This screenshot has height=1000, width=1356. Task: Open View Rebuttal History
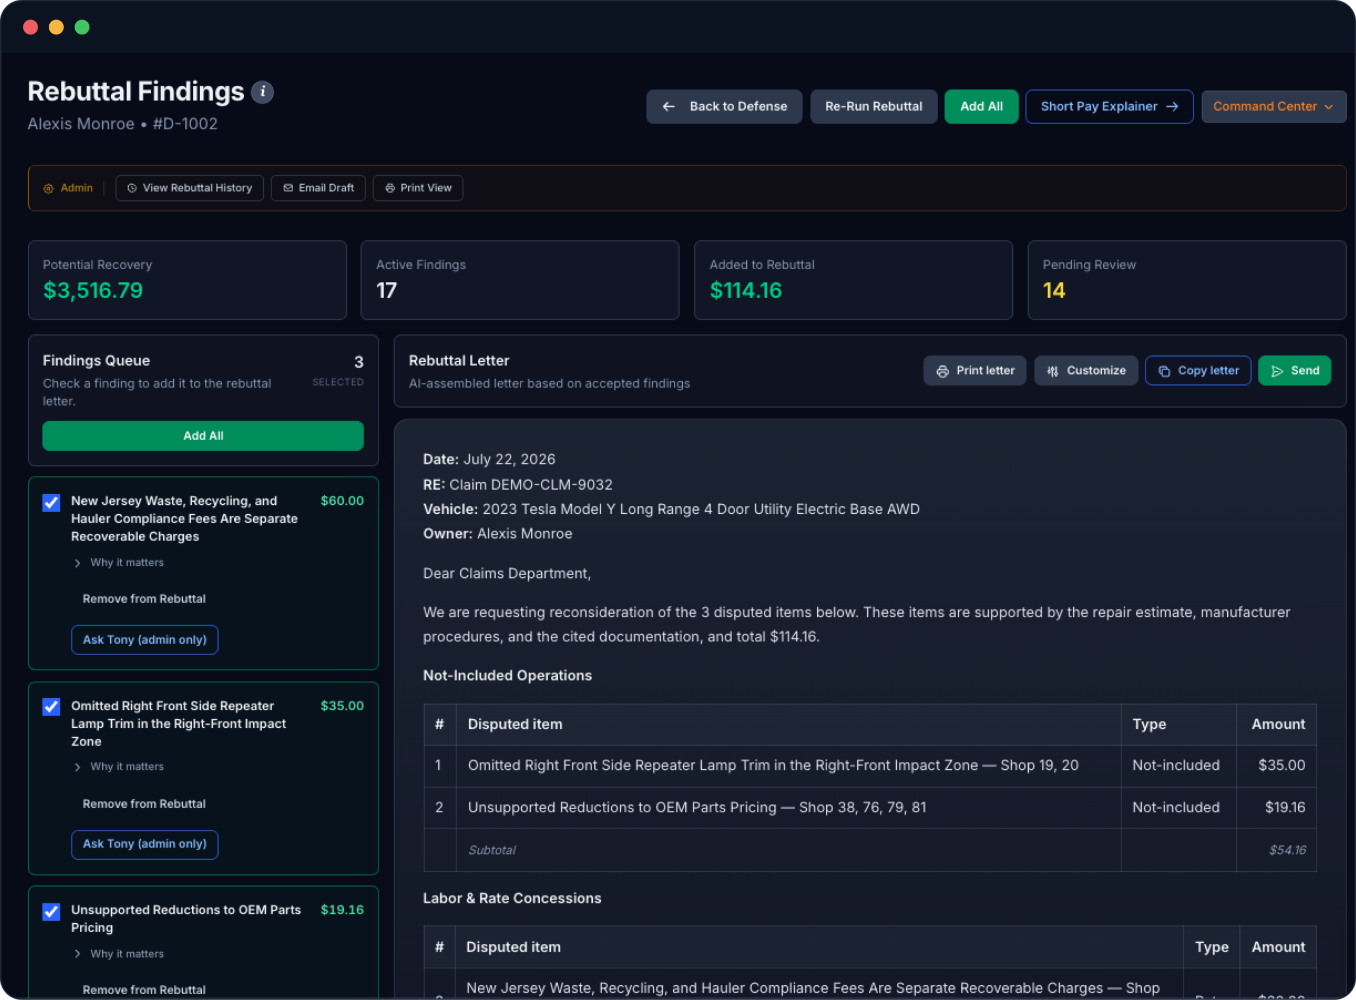point(190,188)
